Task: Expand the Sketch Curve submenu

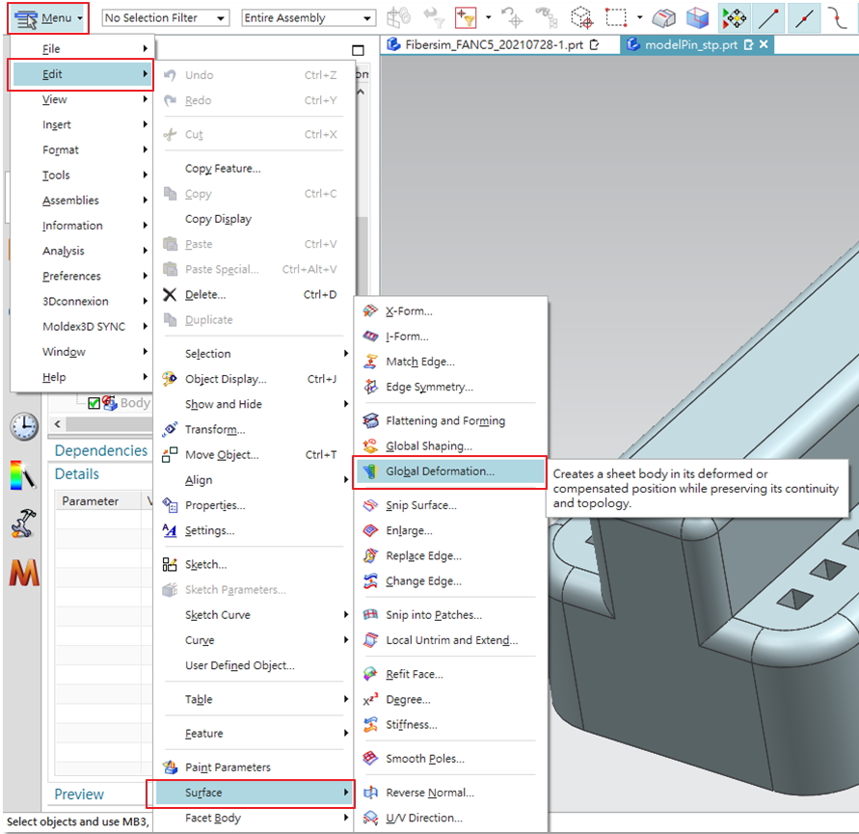Action: point(255,614)
